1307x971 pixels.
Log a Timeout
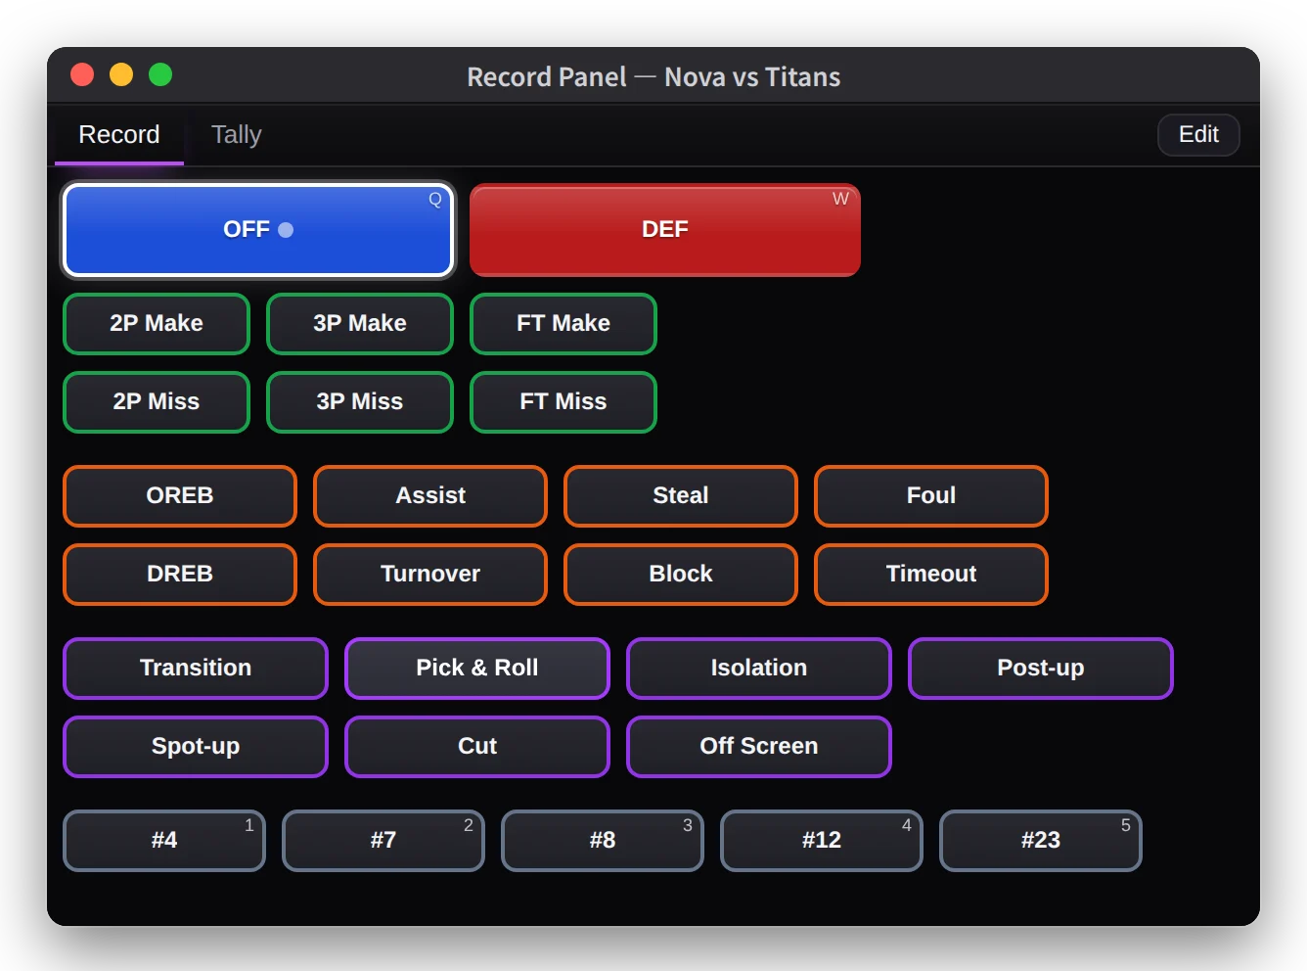click(x=931, y=575)
